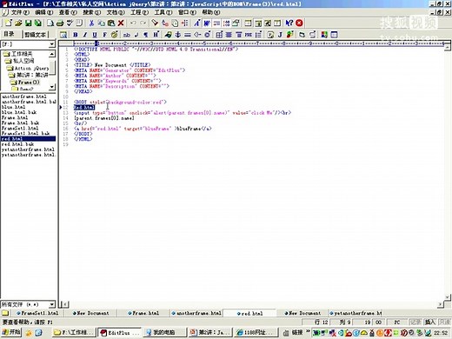Click the Undo arrow icon
This screenshot has width=452, height=339.
[133, 23]
